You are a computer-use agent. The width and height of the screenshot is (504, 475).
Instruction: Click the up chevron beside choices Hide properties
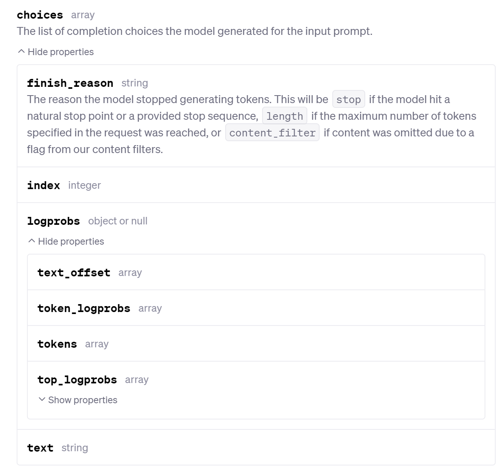point(21,52)
